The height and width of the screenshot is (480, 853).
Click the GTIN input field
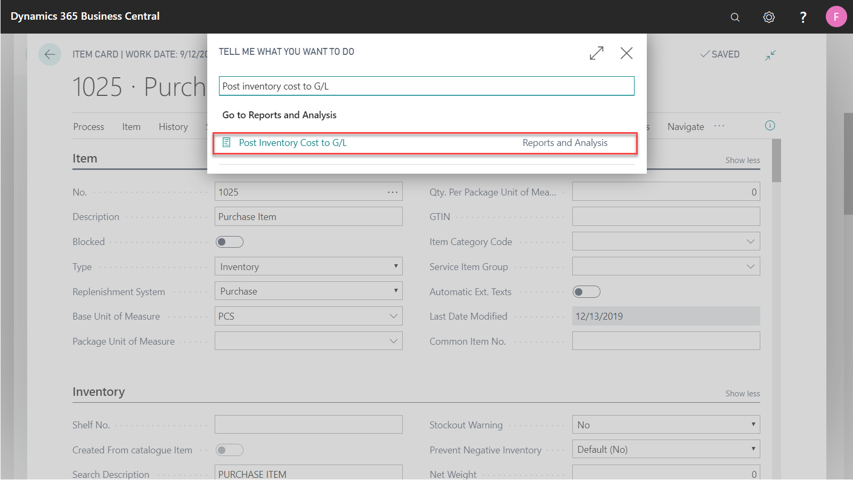click(666, 216)
